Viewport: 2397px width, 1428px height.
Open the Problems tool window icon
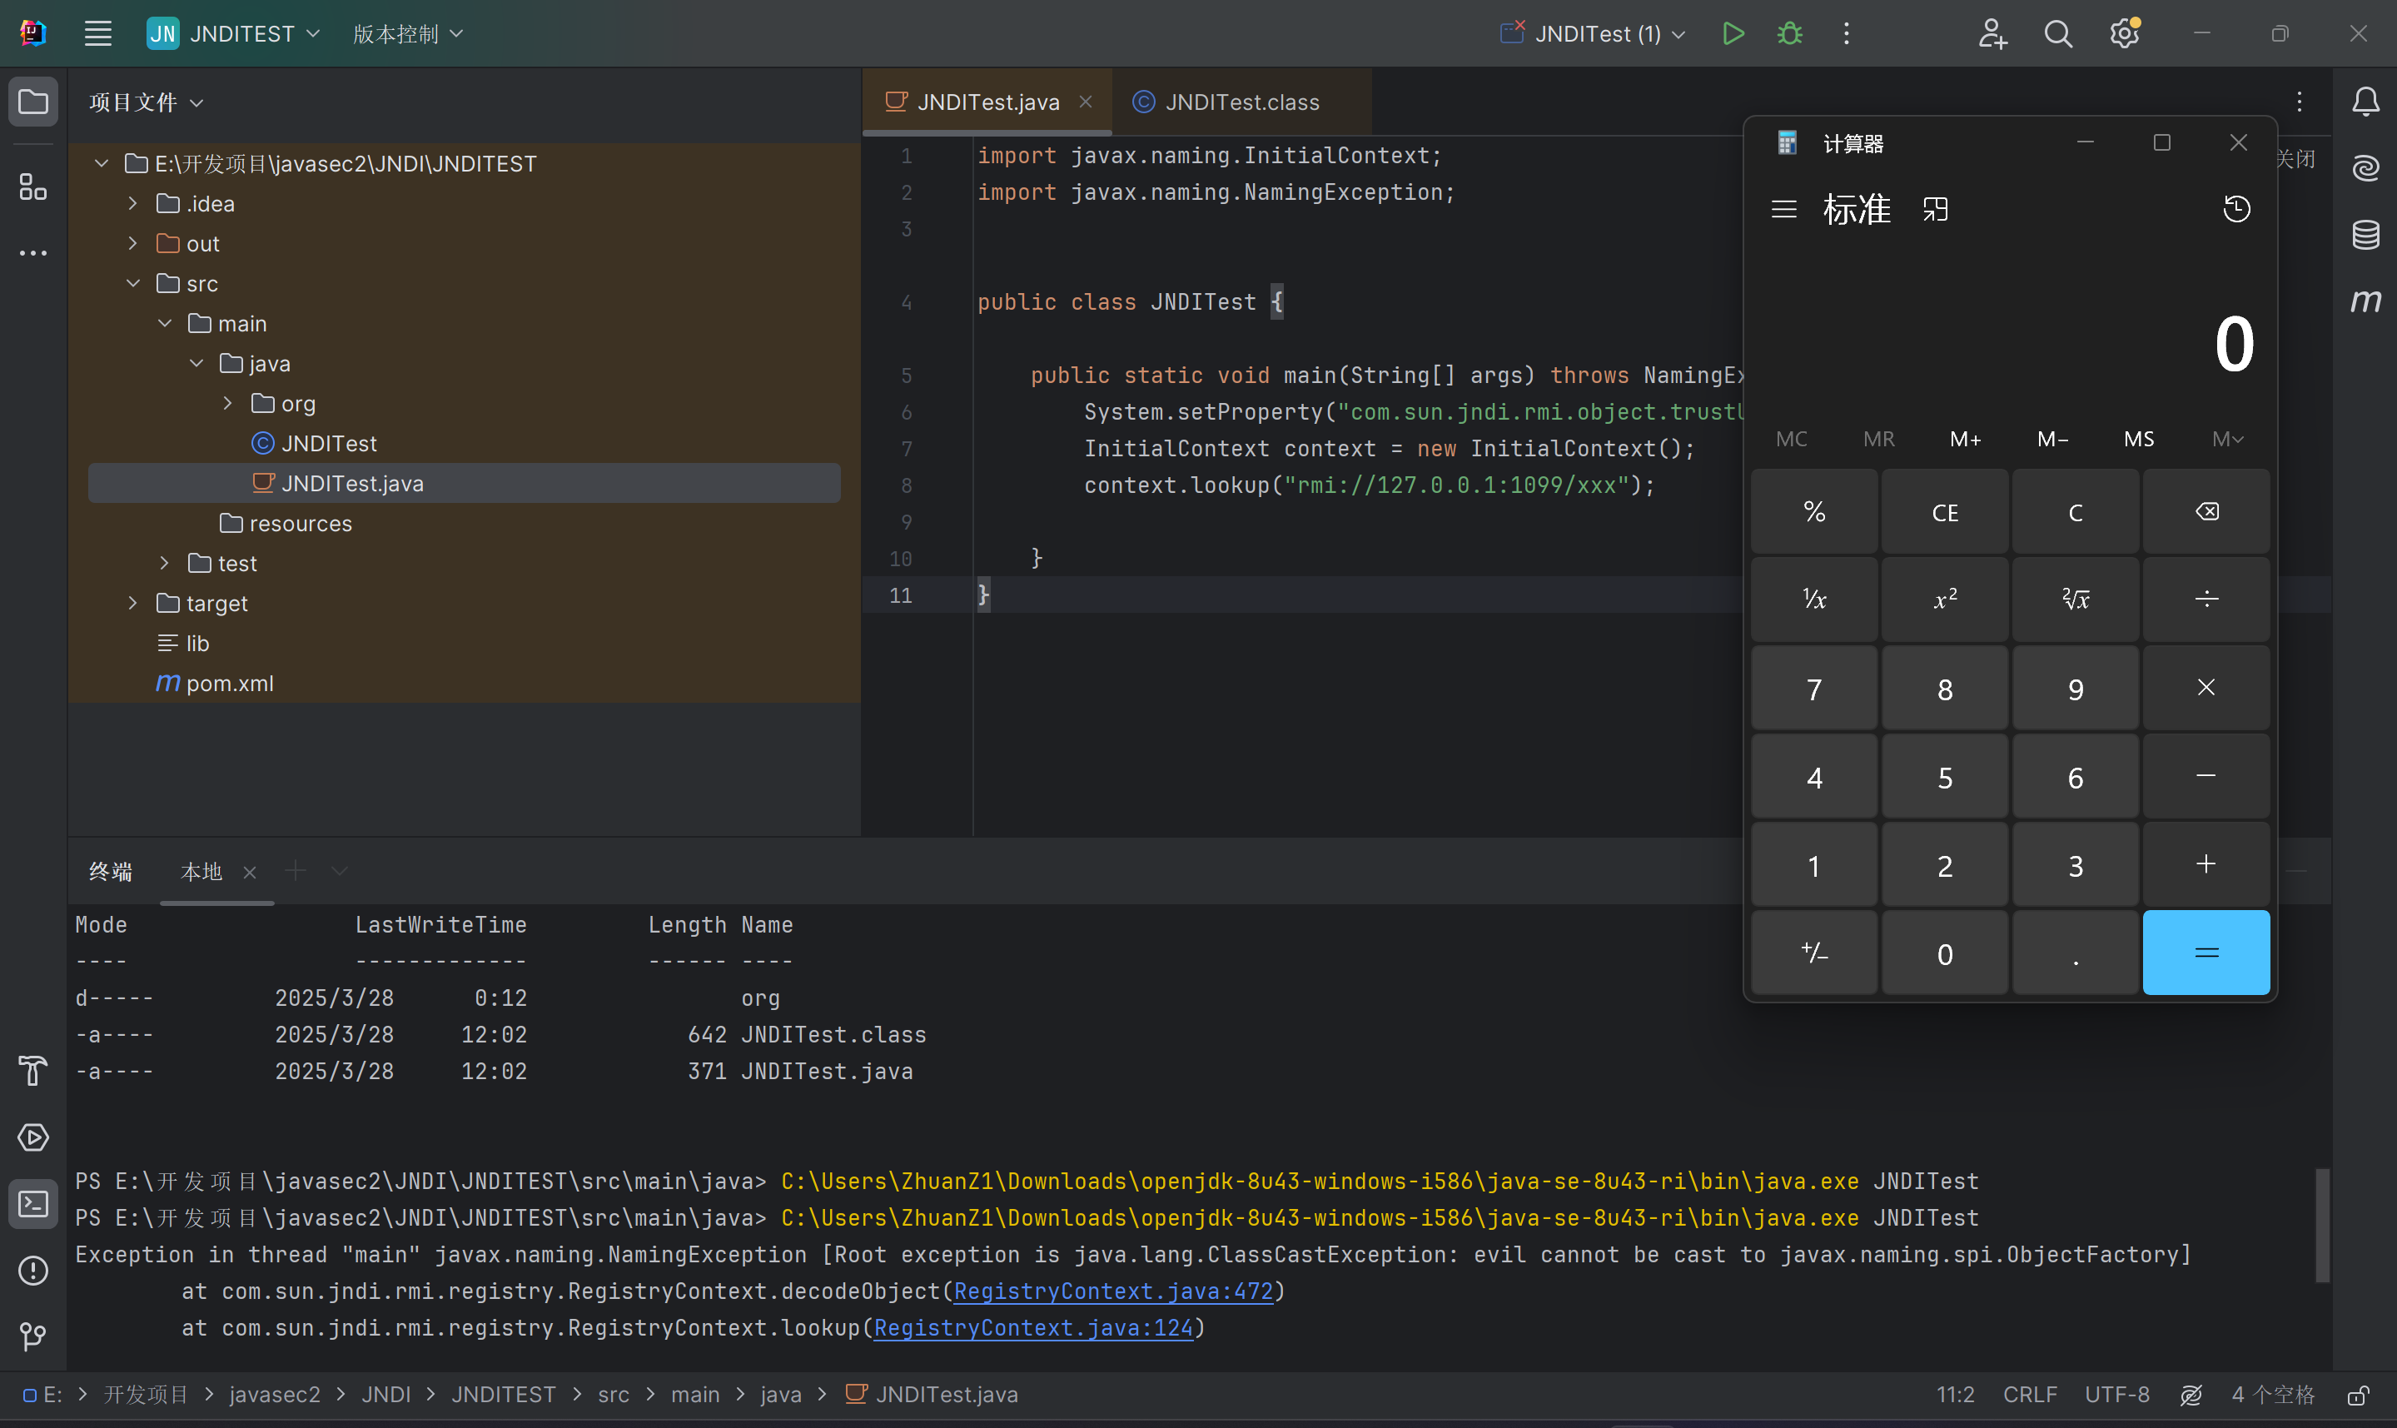click(32, 1270)
